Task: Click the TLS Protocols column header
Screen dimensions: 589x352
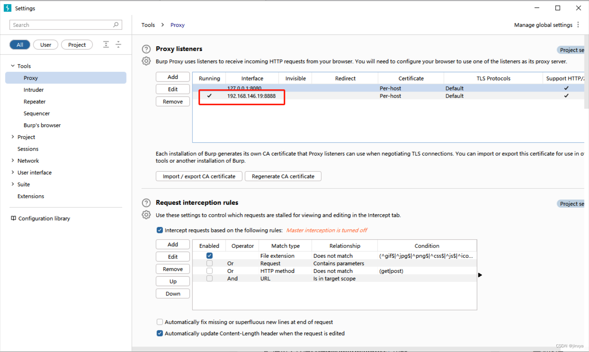Action: pos(493,78)
